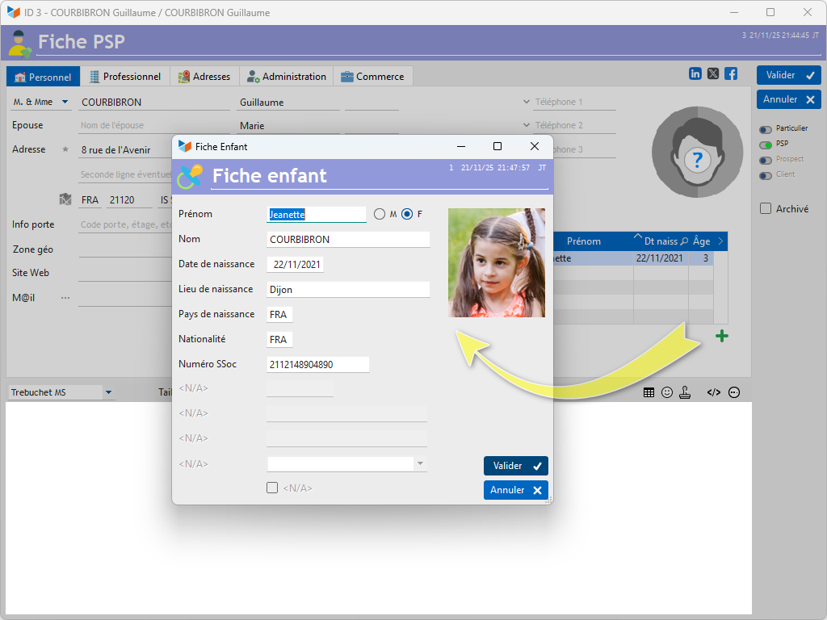Click the X (Twitter) social icon
This screenshot has height=620, width=827.
tap(713, 73)
